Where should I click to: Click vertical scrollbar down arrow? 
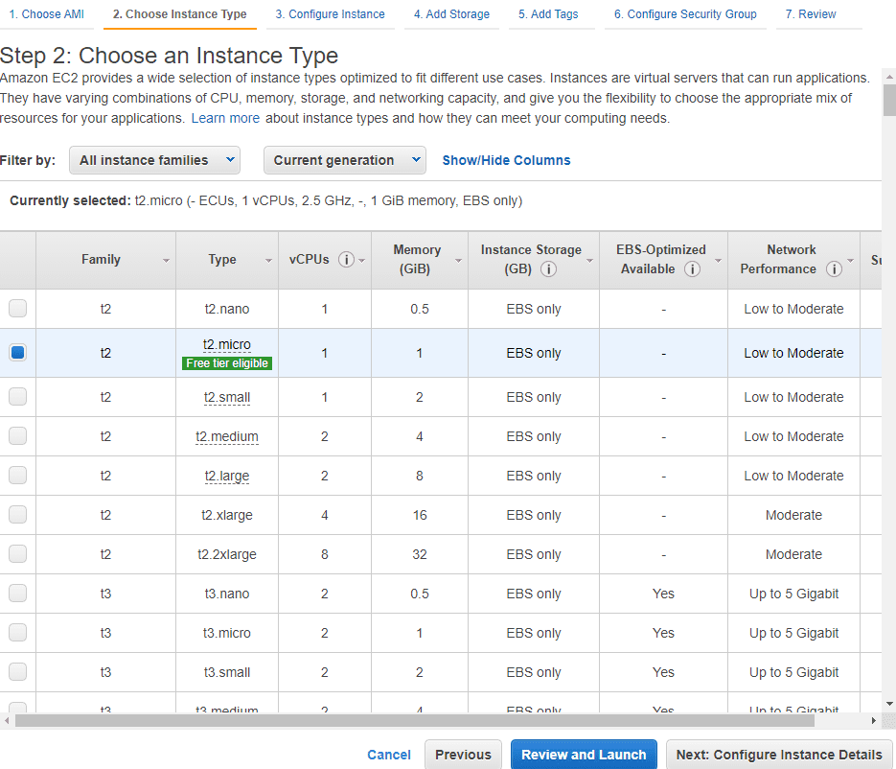click(x=889, y=704)
